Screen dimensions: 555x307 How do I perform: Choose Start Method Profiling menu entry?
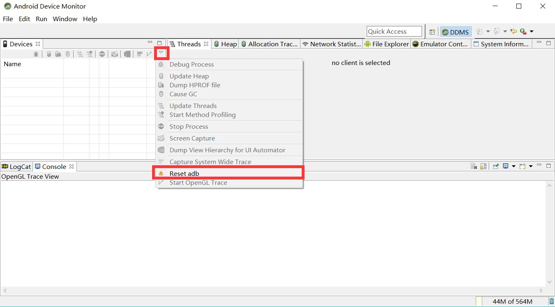(x=229, y=115)
